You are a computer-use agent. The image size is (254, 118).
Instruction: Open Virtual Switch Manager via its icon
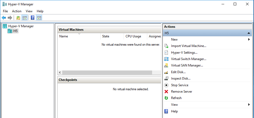click(x=166, y=59)
